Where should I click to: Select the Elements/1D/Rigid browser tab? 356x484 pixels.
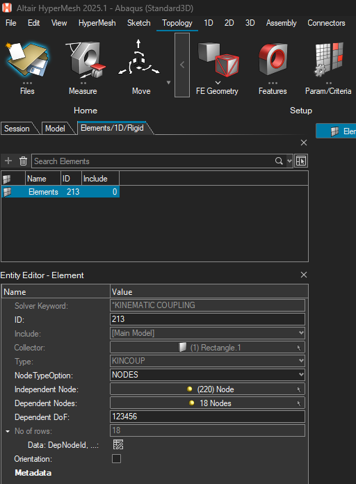[112, 128]
